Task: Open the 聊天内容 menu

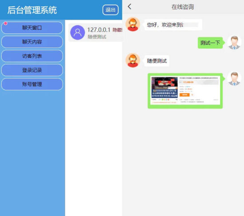Action: [x=32, y=42]
